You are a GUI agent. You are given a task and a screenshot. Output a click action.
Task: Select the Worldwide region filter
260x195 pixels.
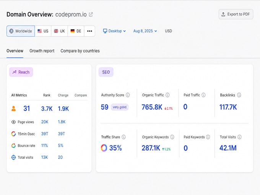point(21,31)
